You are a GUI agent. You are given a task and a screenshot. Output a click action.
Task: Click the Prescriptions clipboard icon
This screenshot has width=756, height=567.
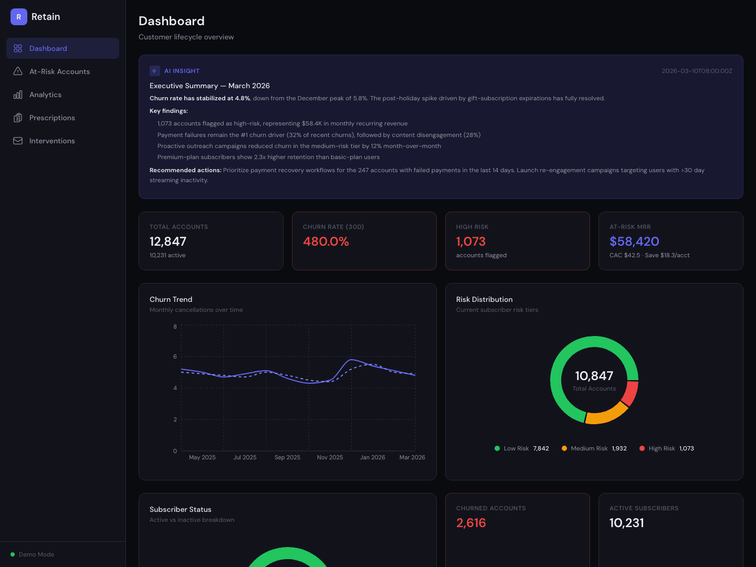(18, 118)
